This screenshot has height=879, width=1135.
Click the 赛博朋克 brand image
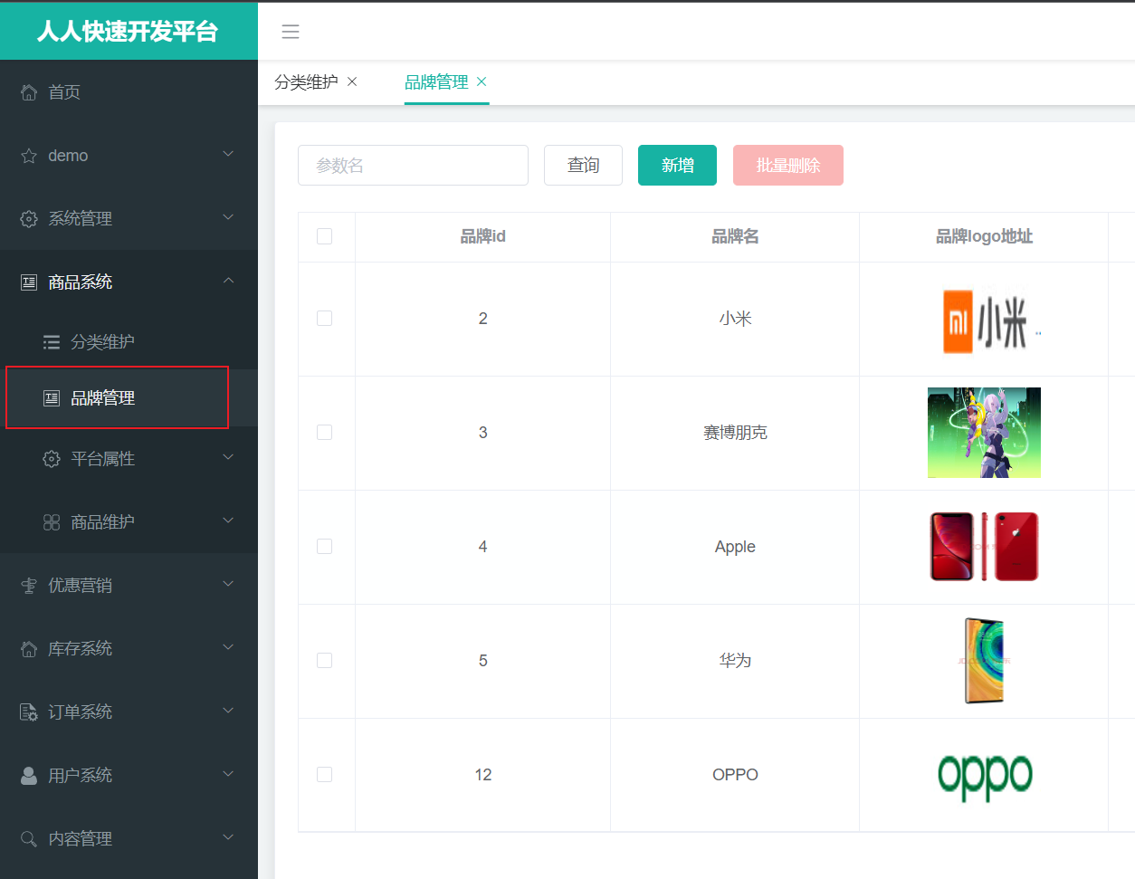(984, 433)
